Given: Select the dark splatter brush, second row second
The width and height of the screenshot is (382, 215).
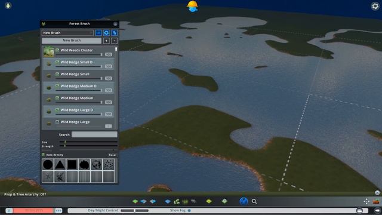Looking at the screenshot, I should tap(60, 177).
